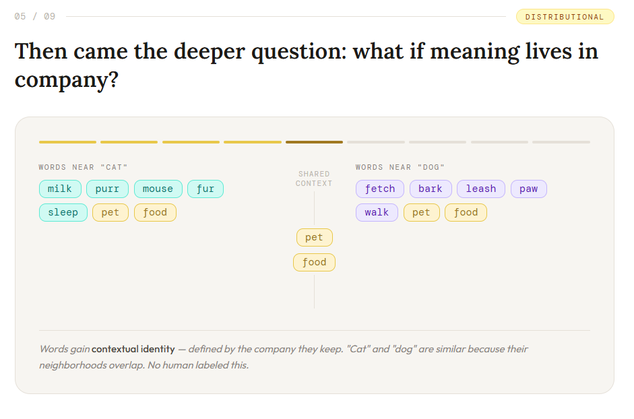634x419 pixels.
Task: Select the second progress segment
Action: (129, 142)
